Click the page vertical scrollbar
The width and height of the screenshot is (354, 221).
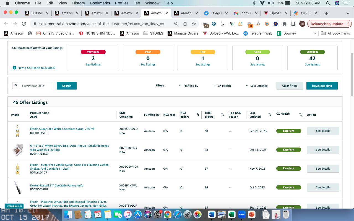coord(352,75)
